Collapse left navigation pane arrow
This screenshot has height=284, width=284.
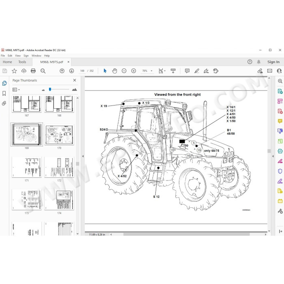83,156
